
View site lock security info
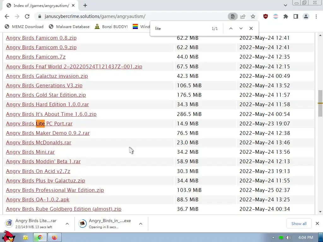[40, 16]
